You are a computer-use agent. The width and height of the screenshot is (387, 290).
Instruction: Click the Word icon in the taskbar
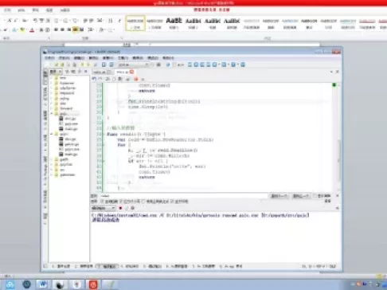43,284
